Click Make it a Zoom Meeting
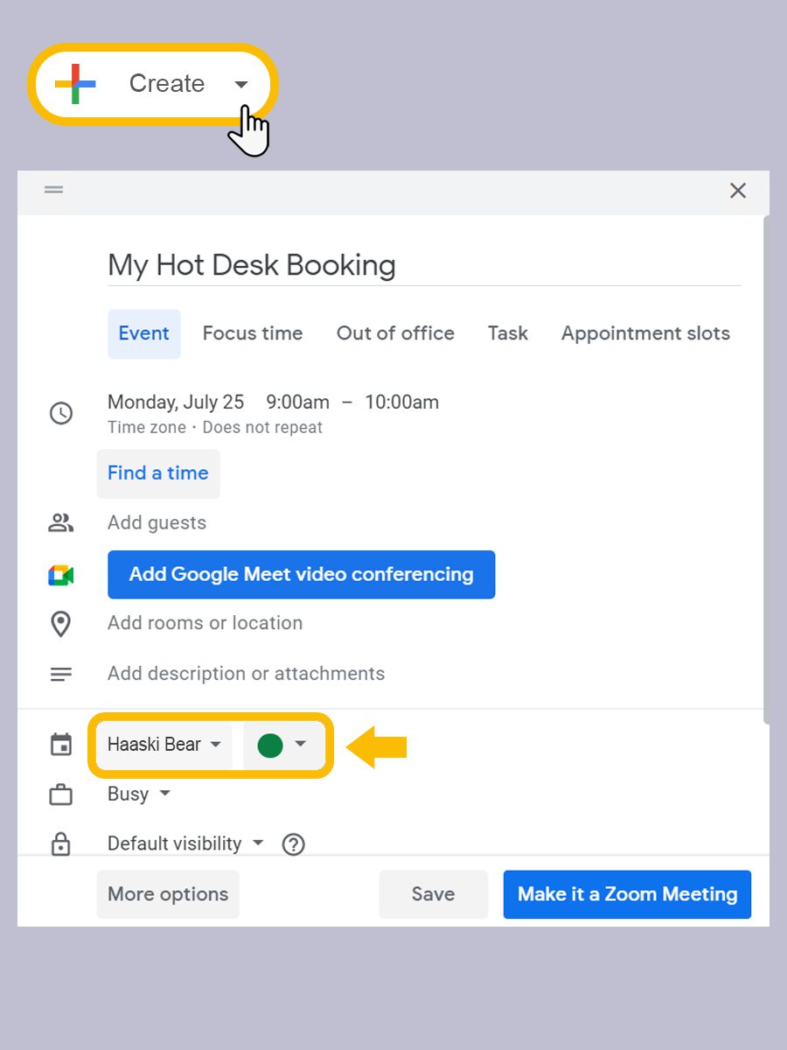Viewport: 787px width, 1050px height. pos(627,894)
